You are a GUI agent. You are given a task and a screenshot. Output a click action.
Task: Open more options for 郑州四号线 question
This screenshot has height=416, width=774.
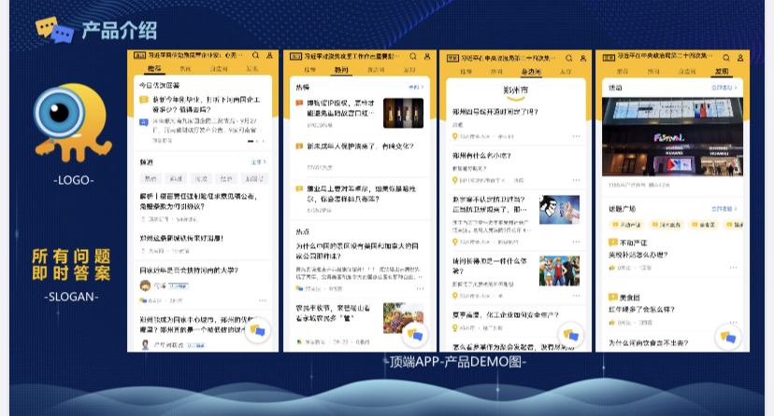[576, 136]
